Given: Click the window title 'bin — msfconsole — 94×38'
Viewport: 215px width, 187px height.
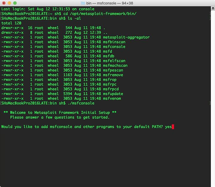Looking at the screenshot, I should coord(110,3).
